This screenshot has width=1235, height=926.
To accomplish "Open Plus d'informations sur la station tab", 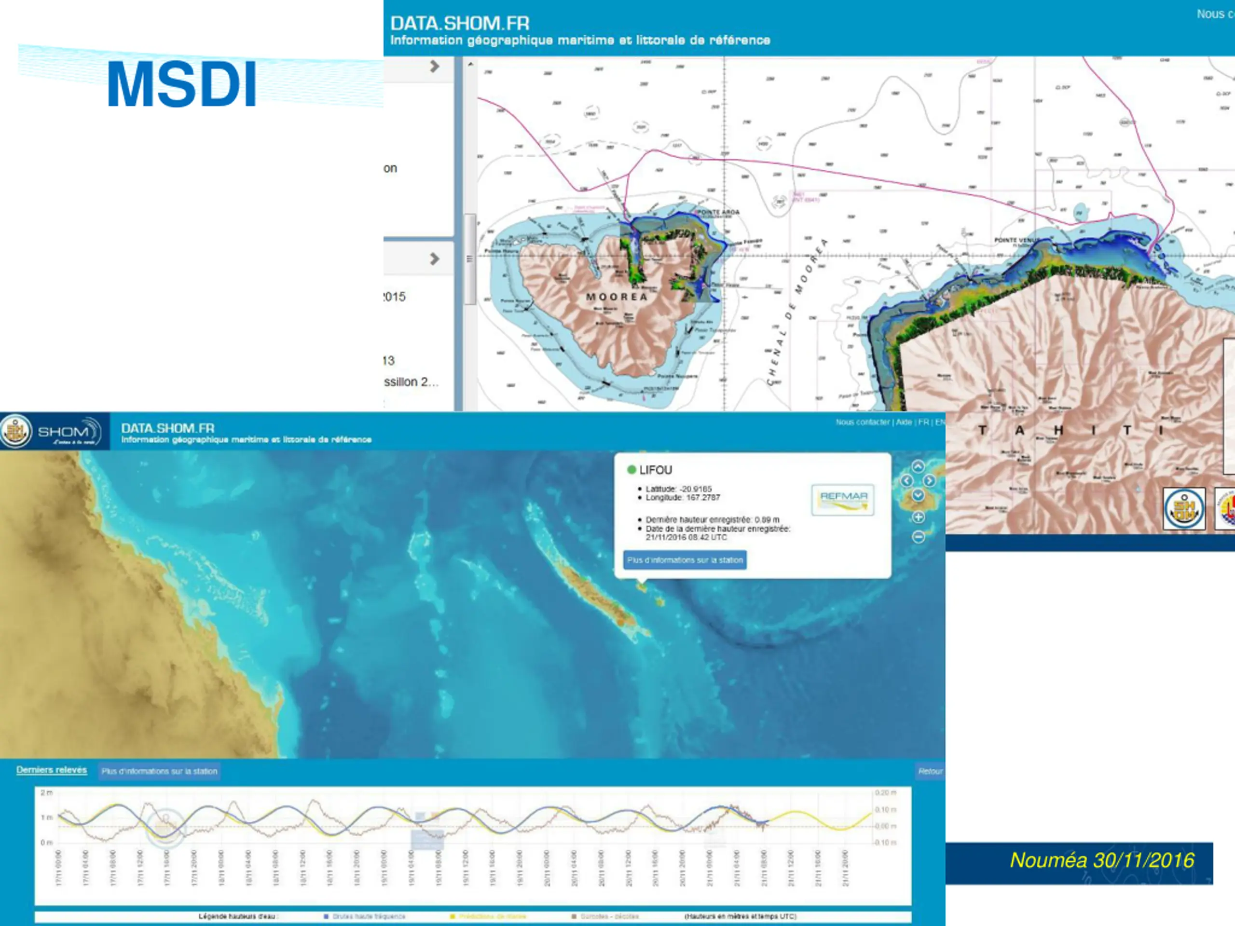I will [x=159, y=771].
